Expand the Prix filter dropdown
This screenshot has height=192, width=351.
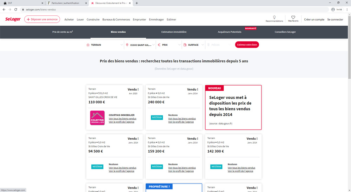pyautogui.click(x=169, y=45)
